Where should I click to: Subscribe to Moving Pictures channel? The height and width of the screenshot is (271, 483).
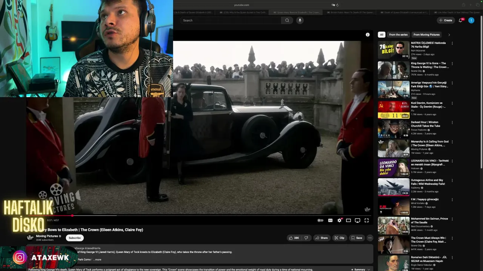tap(75, 238)
